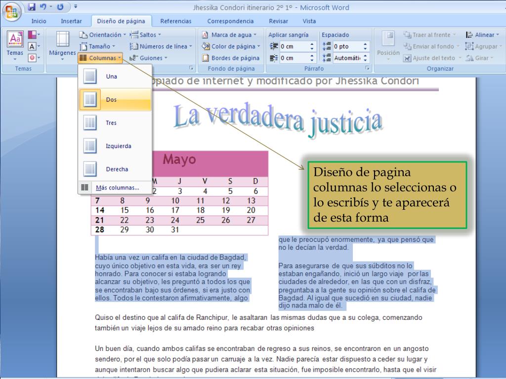Click the green callout text box

387,195
